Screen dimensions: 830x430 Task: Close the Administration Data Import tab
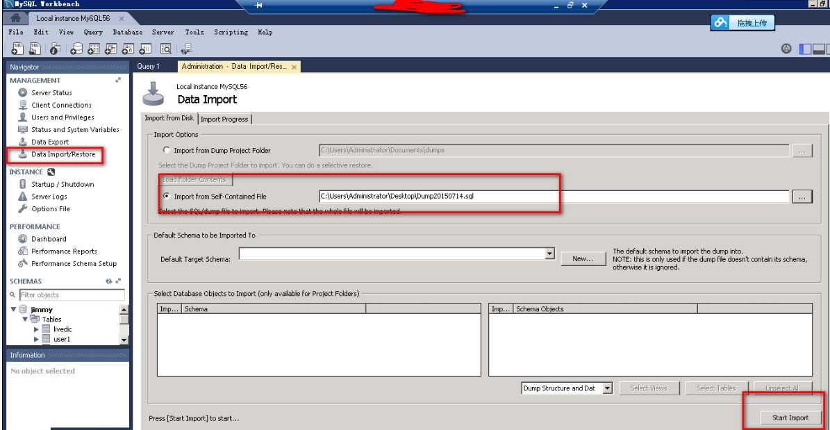point(294,67)
